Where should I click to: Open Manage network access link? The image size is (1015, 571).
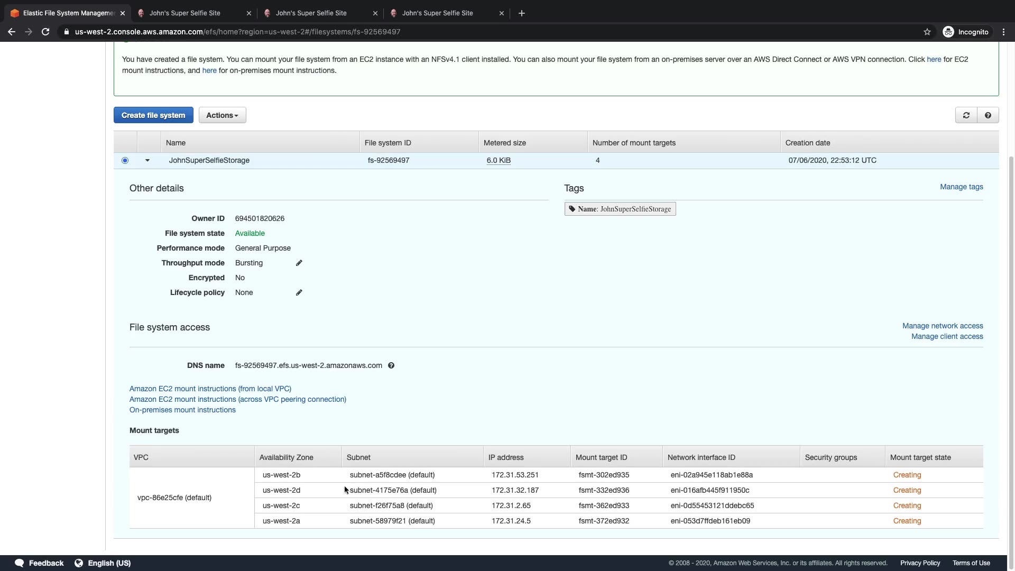click(x=942, y=326)
